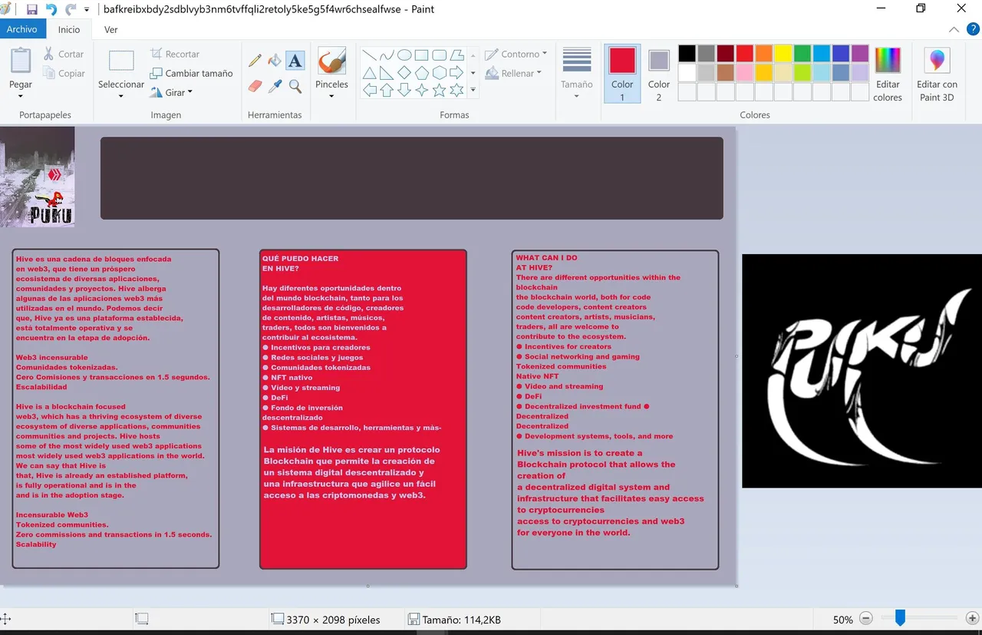Viewport: 982px width, 635px height.
Task: Open the Seleccionar dropdown arrow
Action: click(121, 97)
